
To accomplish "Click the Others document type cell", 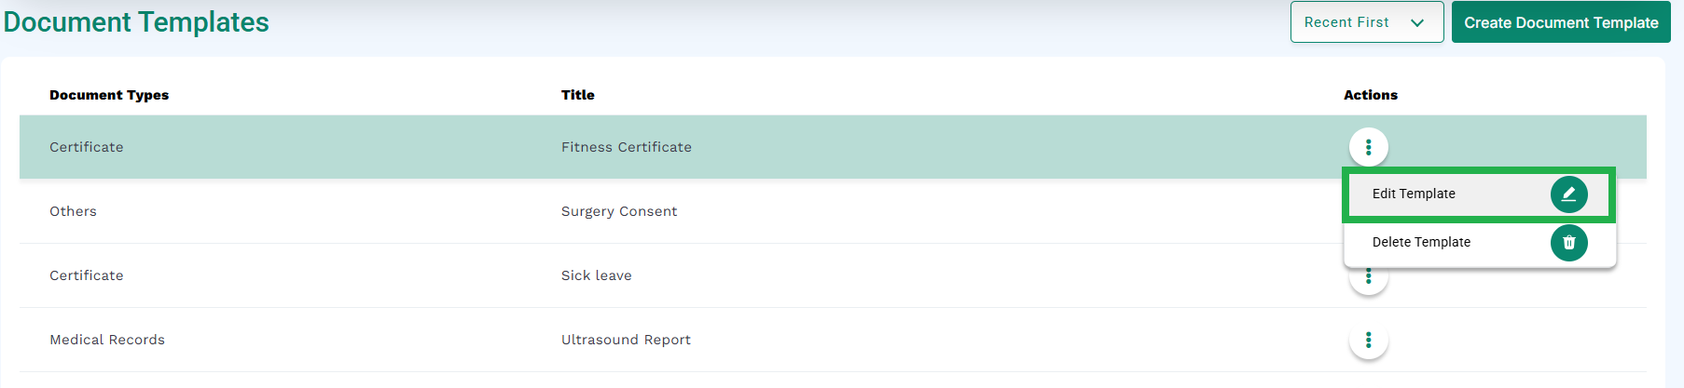I will (x=73, y=211).
